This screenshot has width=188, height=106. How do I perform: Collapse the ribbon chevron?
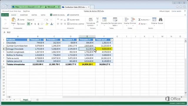point(185,15)
